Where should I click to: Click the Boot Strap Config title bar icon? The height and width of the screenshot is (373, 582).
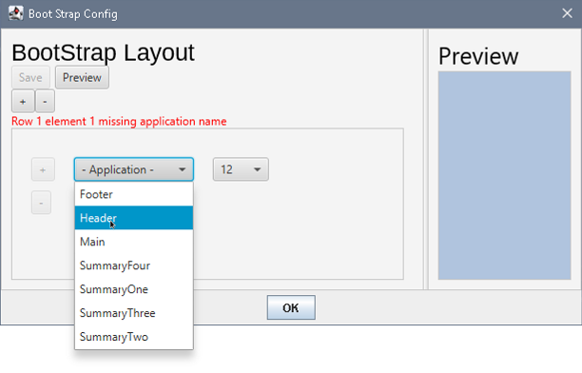[16, 13]
